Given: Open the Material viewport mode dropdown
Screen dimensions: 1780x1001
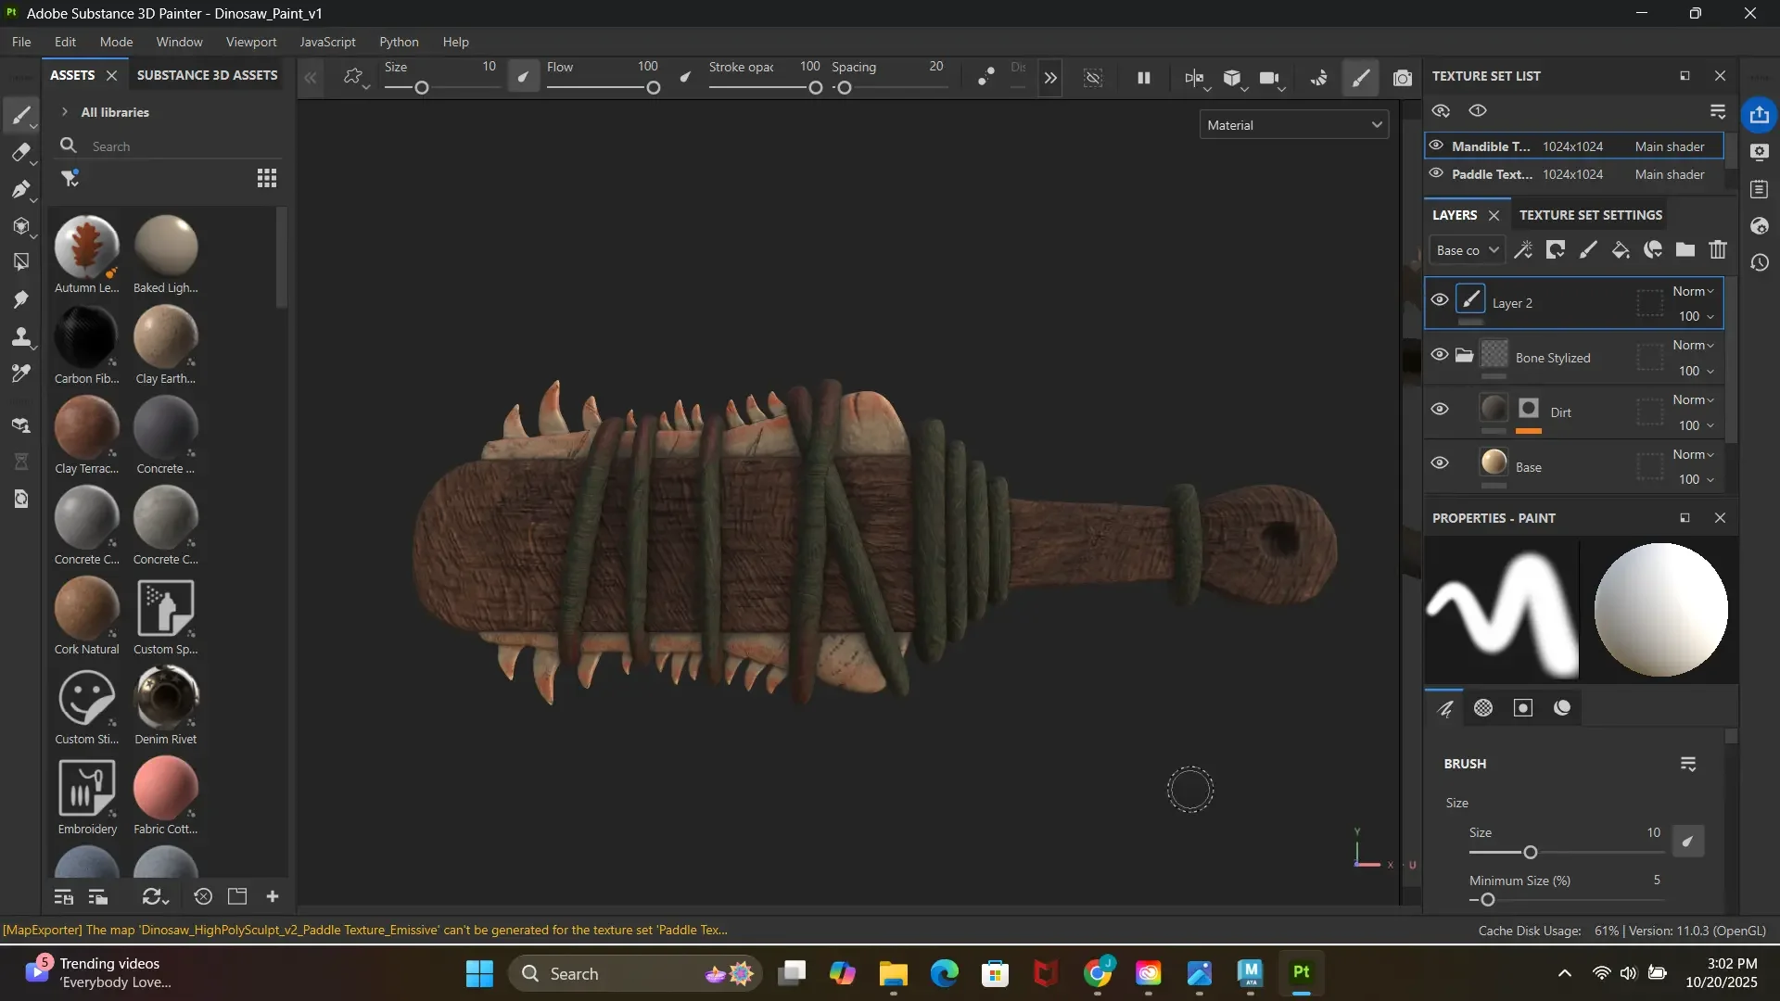Looking at the screenshot, I should (x=1294, y=125).
